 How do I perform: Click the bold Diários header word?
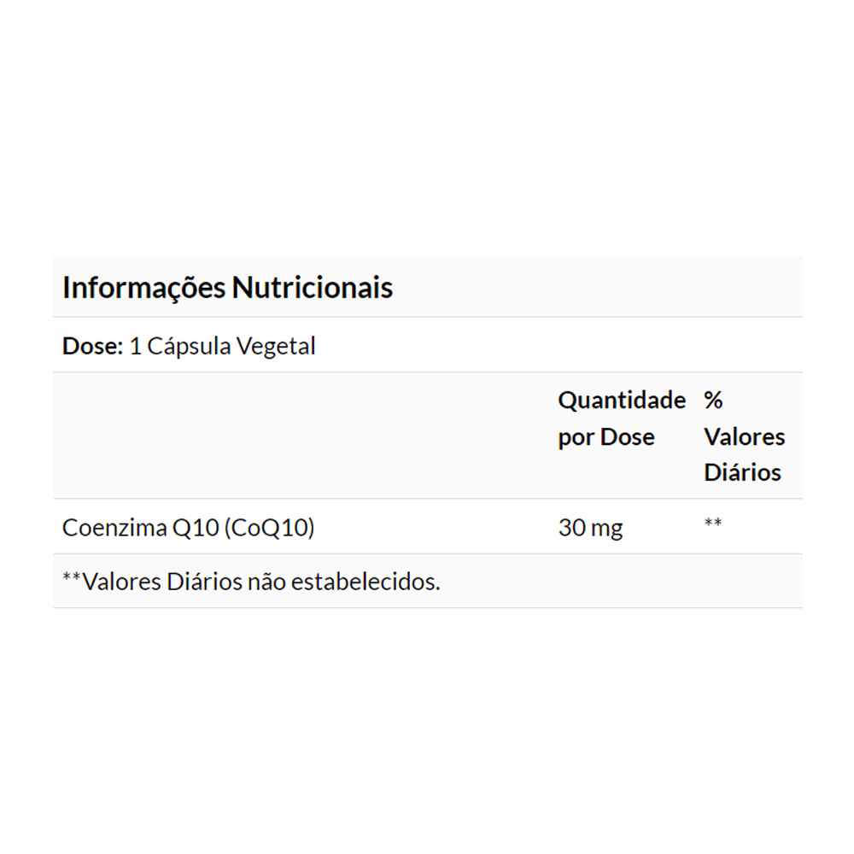742,472
